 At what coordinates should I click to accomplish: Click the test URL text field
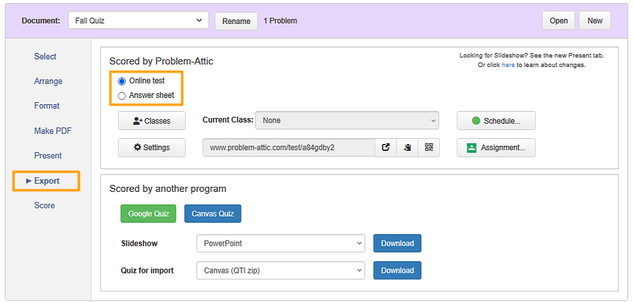[x=289, y=148]
